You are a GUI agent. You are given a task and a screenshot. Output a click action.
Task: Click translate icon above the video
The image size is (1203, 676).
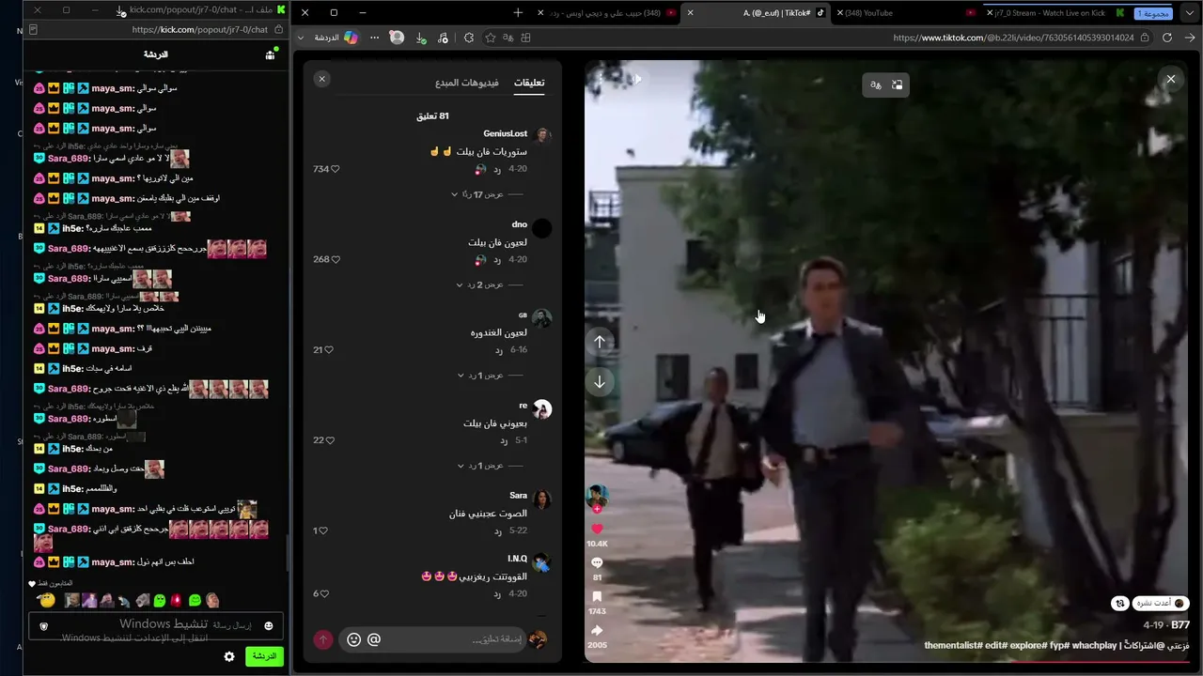click(876, 84)
